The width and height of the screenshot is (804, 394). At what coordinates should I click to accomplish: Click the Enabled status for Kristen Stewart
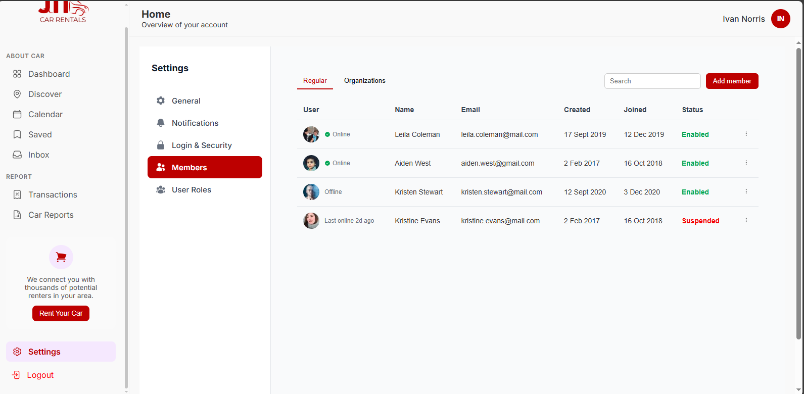[695, 192]
